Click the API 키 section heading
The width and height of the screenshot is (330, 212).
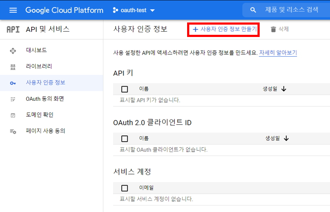[x=123, y=73]
